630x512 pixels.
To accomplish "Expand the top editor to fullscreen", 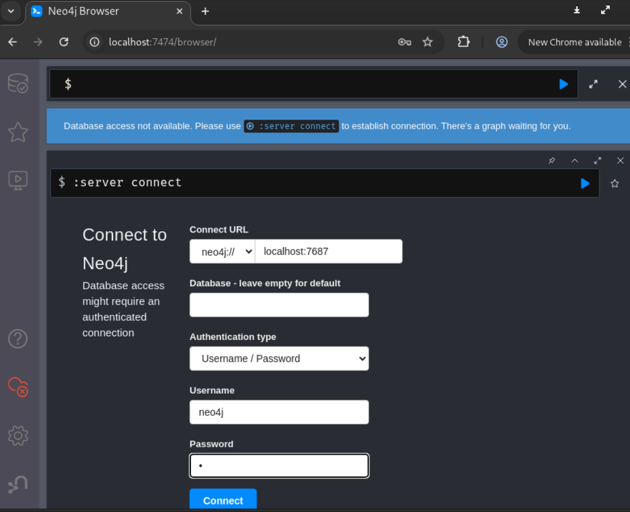I will coord(593,84).
